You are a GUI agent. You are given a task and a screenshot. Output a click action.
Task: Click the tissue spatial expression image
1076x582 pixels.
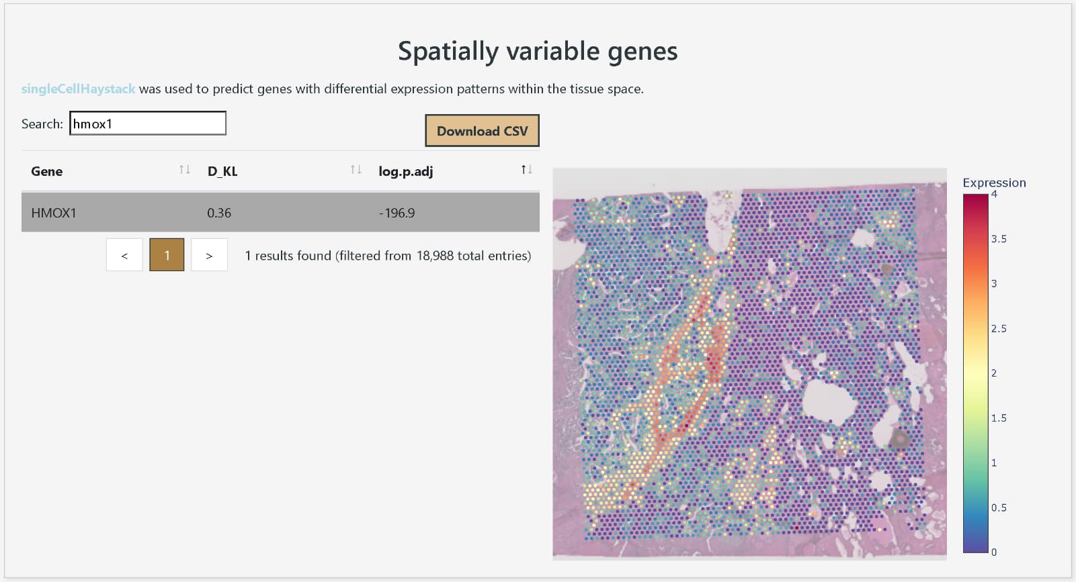coord(749,363)
